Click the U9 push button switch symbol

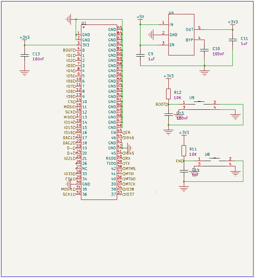click(200, 105)
